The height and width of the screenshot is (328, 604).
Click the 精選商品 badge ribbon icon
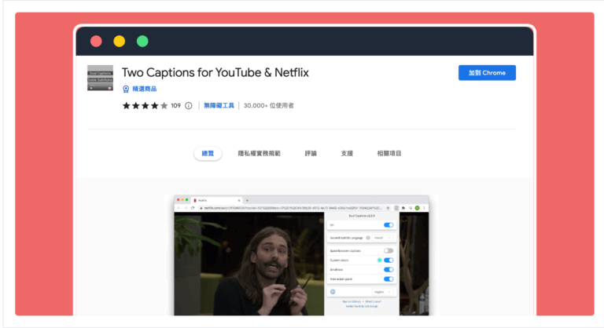tap(126, 89)
